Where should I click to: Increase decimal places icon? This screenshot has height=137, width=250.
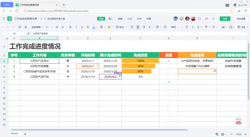click(x=186, y=27)
